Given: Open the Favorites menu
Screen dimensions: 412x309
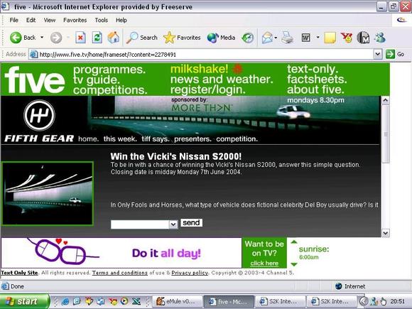Looking at the screenshot, I should [x=75, y=20].
